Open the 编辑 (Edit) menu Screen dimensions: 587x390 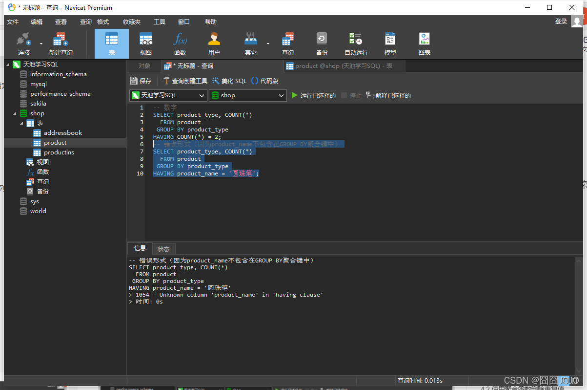click(37, 22)
